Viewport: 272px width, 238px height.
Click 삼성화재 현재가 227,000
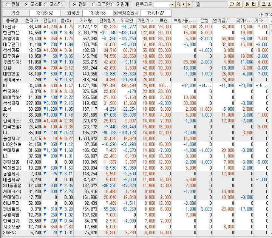pos(34,103)
